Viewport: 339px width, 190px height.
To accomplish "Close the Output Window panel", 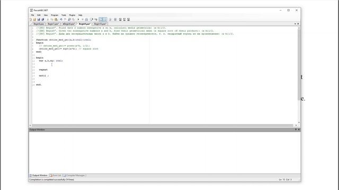I will pos(299,129).
